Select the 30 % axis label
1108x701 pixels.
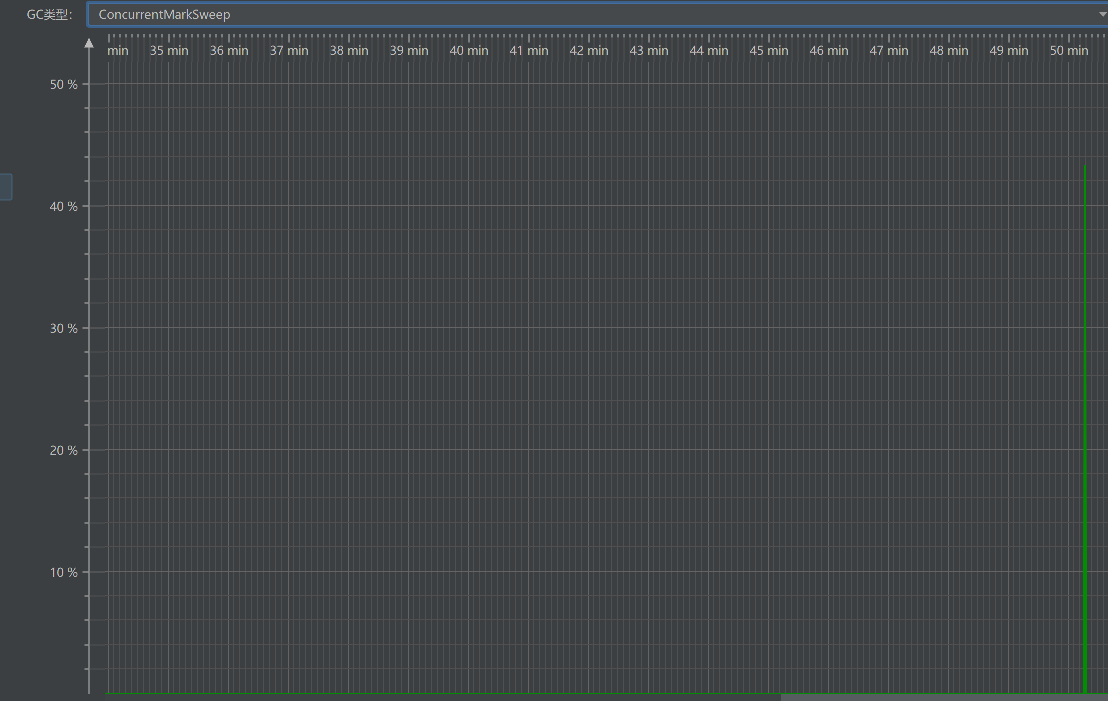click(64, 328)
